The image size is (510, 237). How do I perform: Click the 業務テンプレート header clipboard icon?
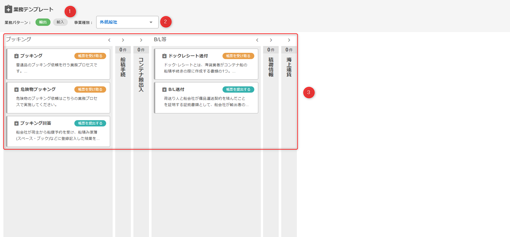pyautogui.click(x=8, y=9)
